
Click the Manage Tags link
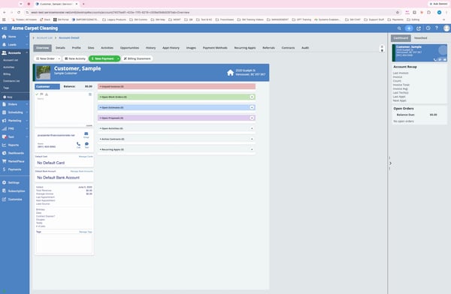pos(86,232)
